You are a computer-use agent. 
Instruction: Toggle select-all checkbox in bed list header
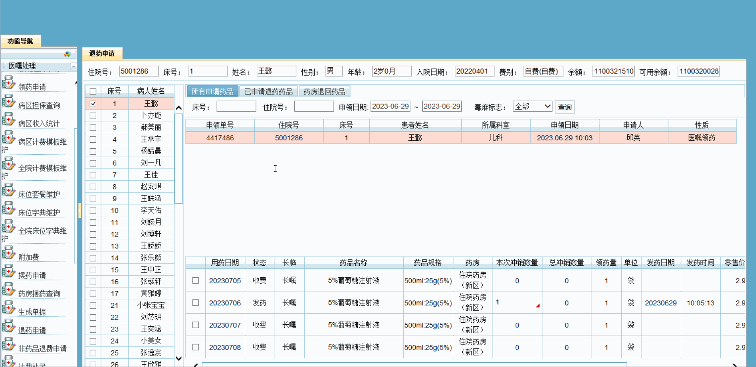tap(93, 91)
